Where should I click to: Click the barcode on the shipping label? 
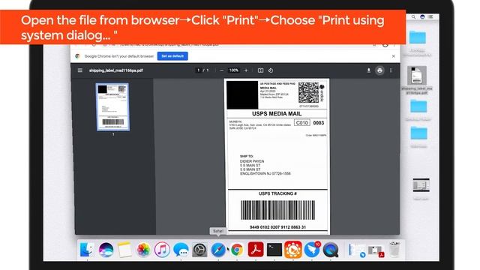[277, 210]
